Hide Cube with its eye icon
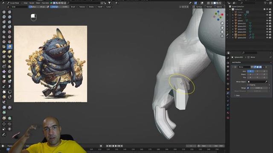This screenshot has height=153, width=273. pyautogui.click(x=267, y=15)
